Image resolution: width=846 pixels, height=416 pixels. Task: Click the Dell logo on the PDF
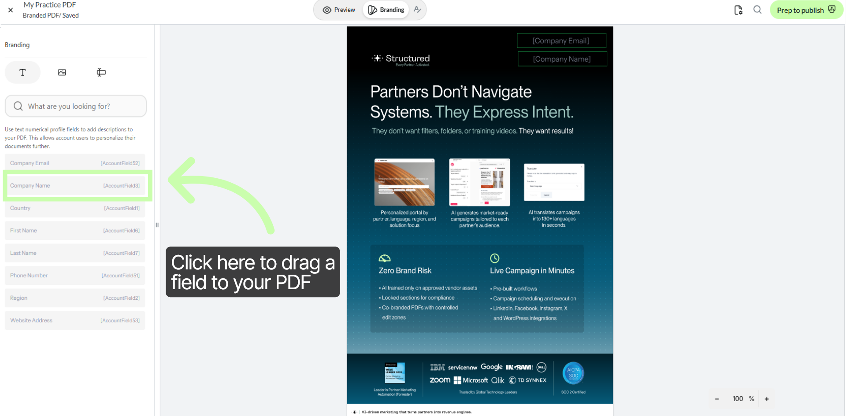pos(542,367)
